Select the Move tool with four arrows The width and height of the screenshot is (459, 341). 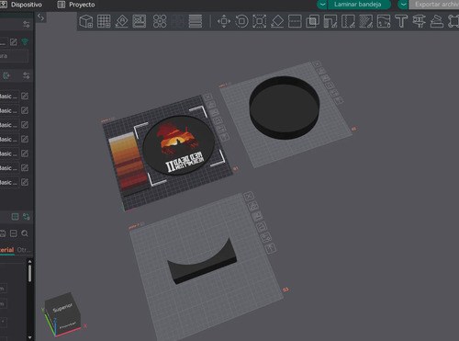[224, 21]
